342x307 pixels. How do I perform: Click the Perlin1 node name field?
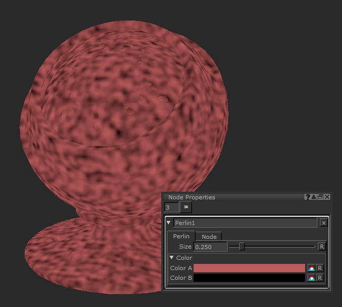click(x=245, y=223)
